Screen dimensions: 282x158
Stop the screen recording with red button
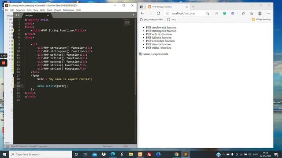click(x=4, y=63)
